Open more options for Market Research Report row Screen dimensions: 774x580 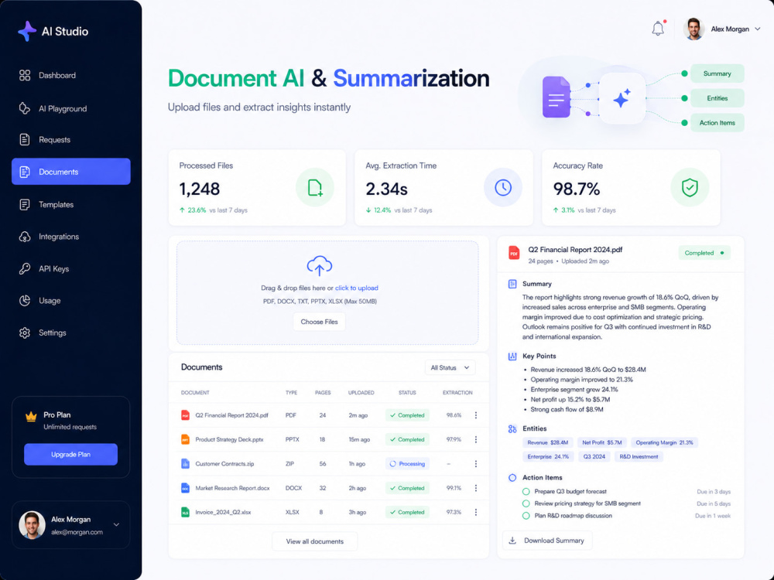476,488
